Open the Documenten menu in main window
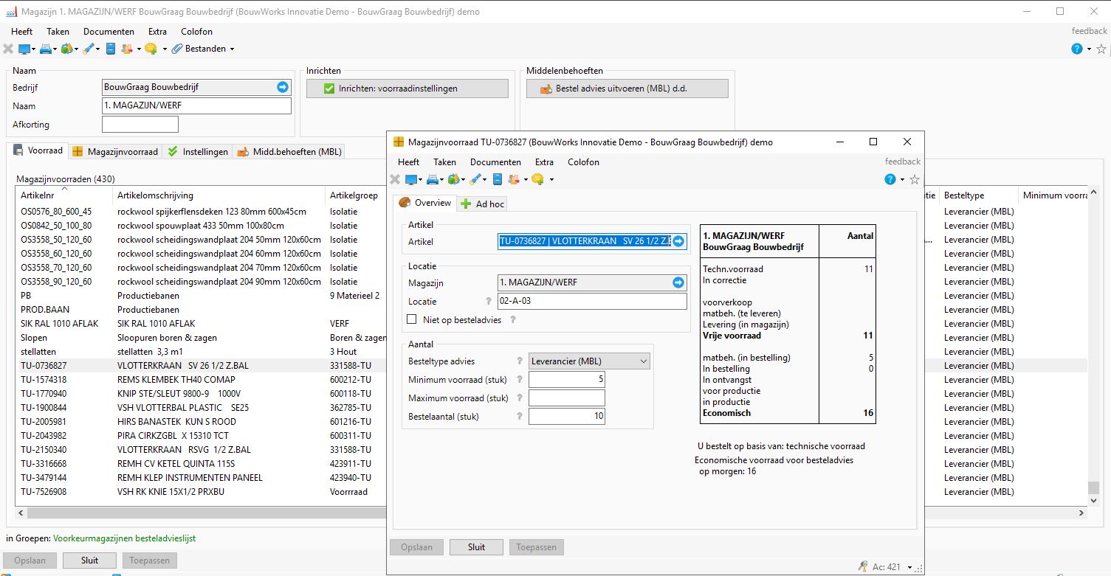This screenshot has width=1111, height=576. point(109,32)
